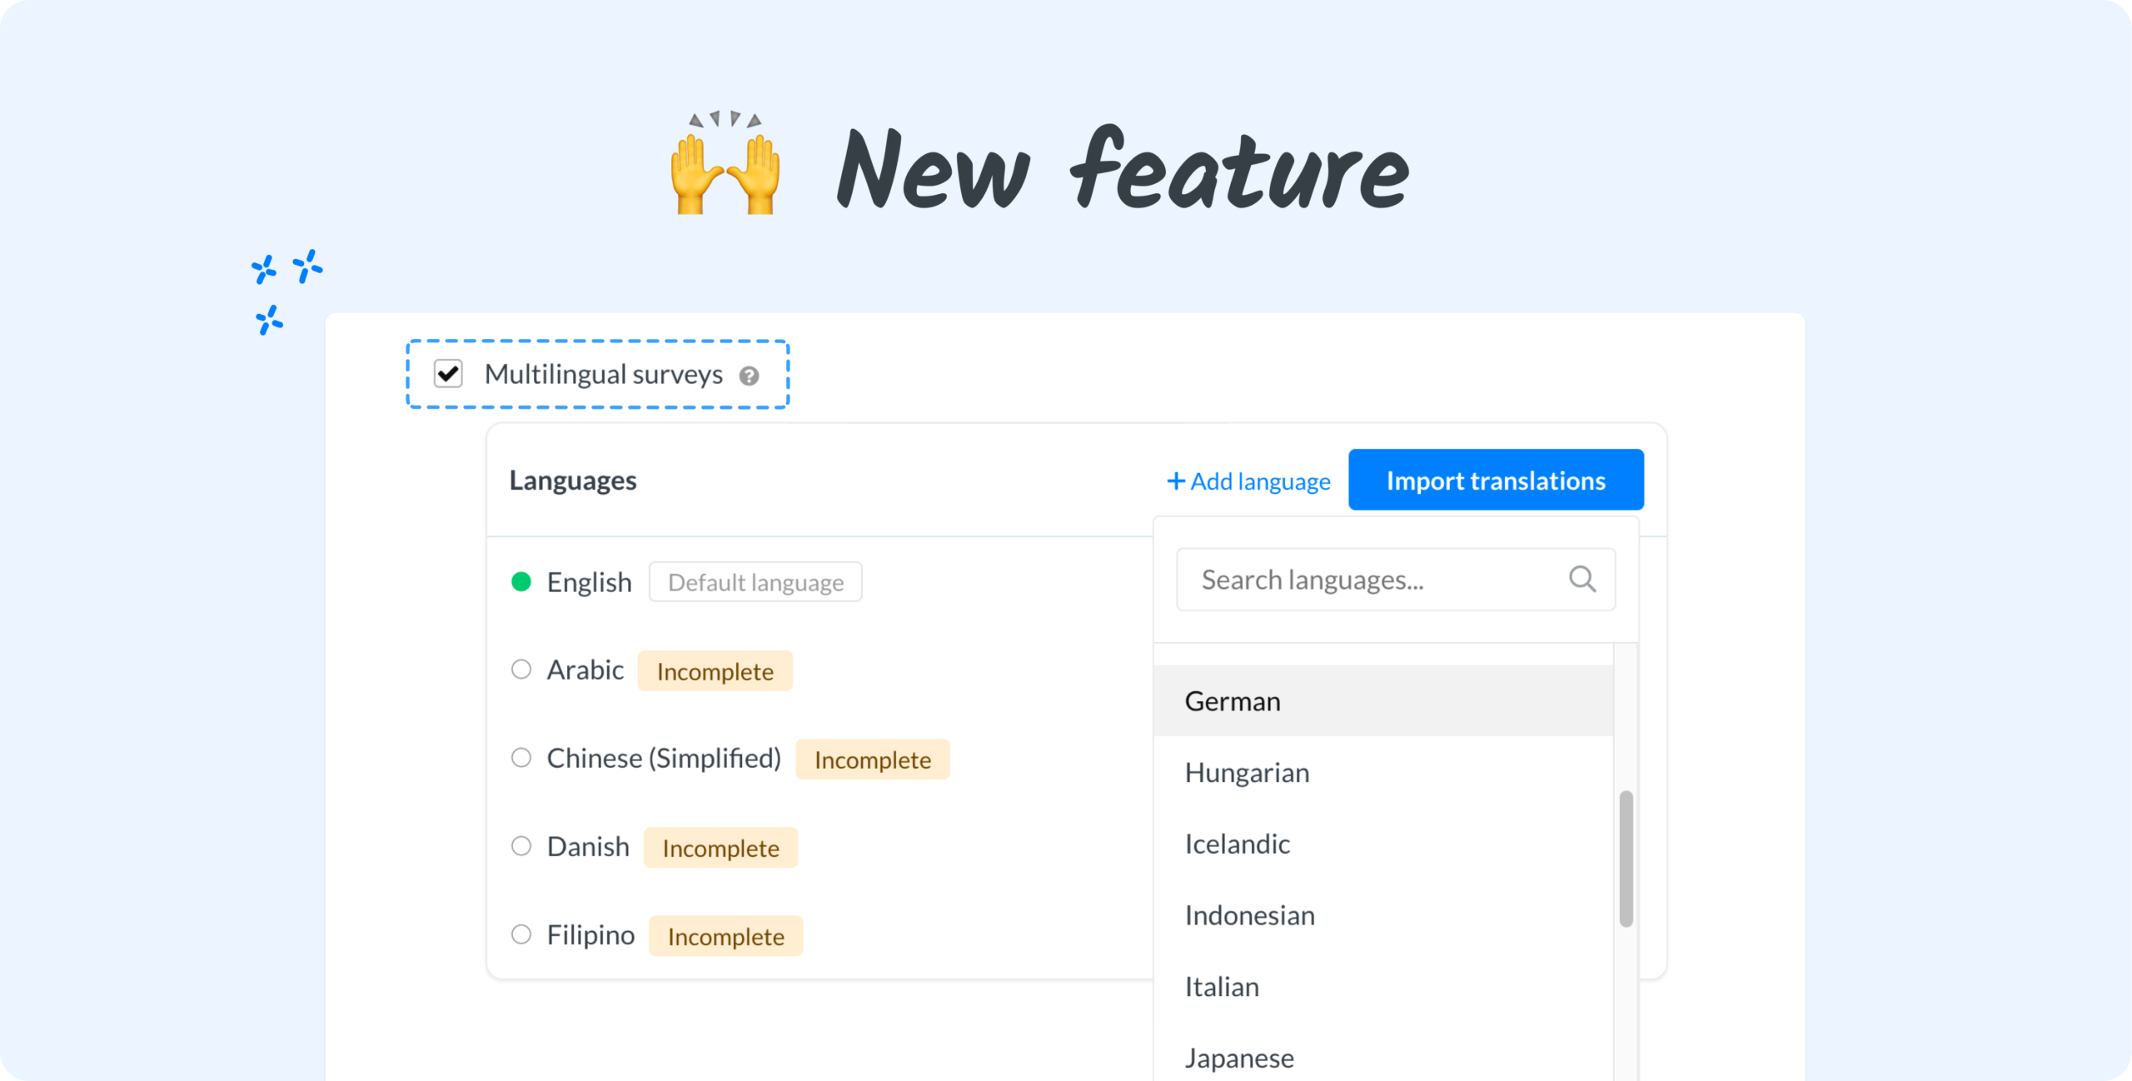Open the Add language link
The width and height of the screenshot is (2132, 1081).
[1259, 481]
